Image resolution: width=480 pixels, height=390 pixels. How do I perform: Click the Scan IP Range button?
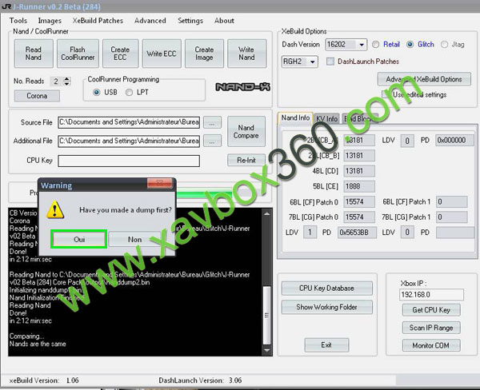pos(431,328)
